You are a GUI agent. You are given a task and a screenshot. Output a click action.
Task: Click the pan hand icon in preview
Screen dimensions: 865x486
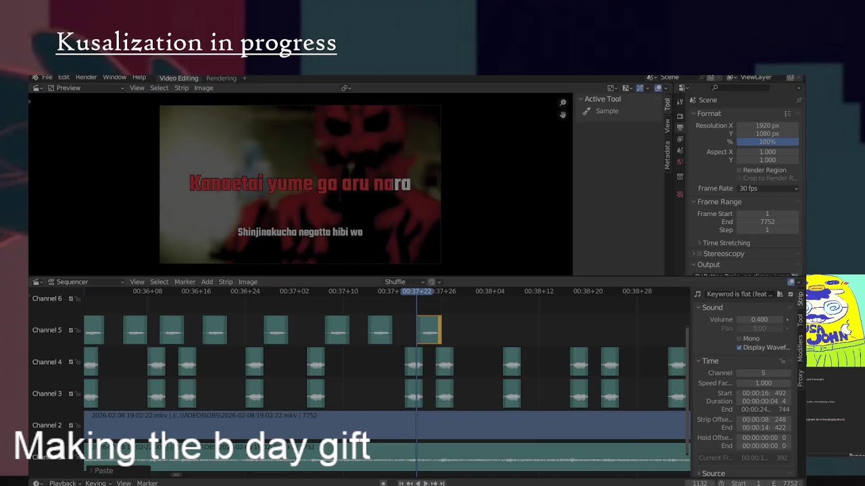(563, 115)
